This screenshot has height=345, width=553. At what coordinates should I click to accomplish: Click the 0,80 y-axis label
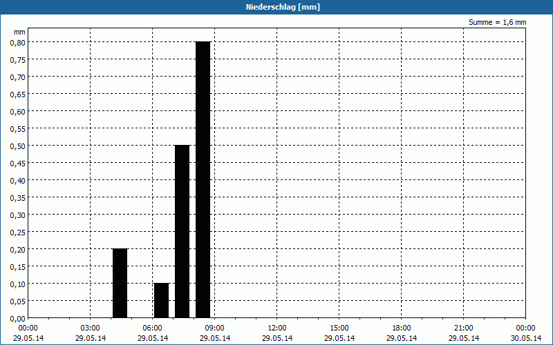(x=18, y=42)
